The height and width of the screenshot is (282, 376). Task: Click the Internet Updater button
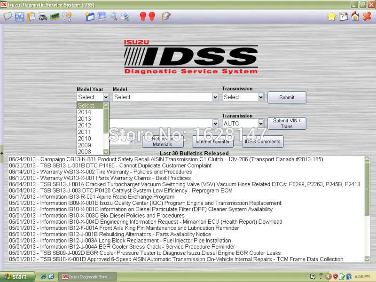(212, 141)
